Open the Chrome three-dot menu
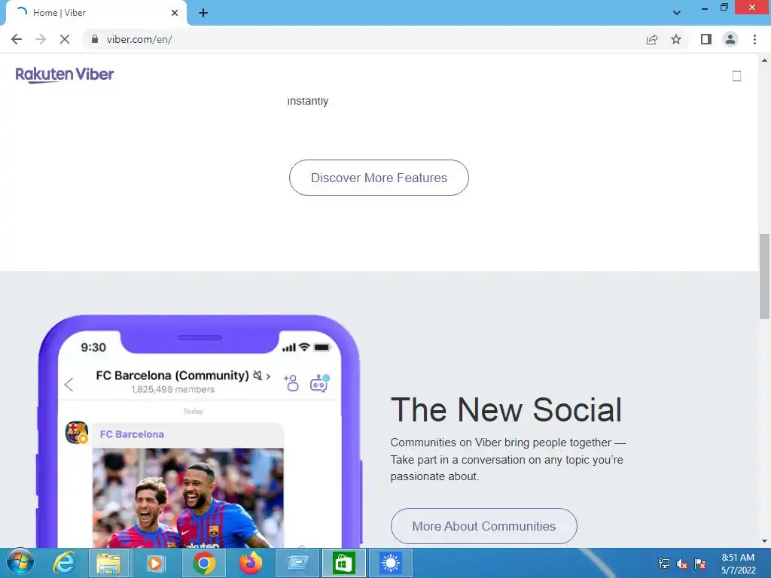This screenshot has height=578, width=771. (x=754, y=39)
